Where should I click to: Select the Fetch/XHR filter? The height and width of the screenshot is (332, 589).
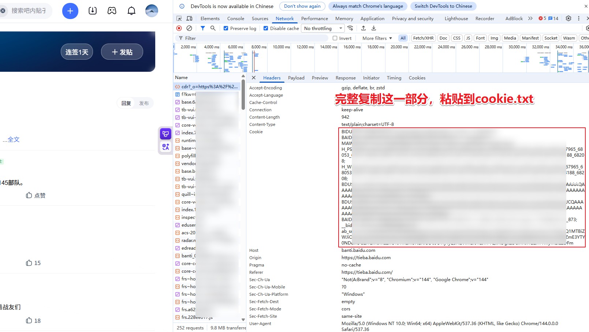[x=423, y=38]
